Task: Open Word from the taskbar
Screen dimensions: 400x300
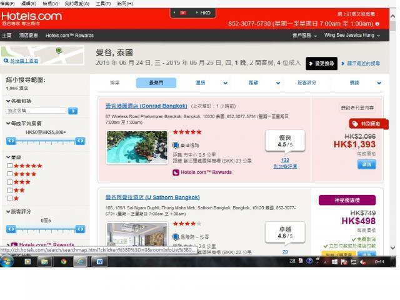Action: pos(99,261)
